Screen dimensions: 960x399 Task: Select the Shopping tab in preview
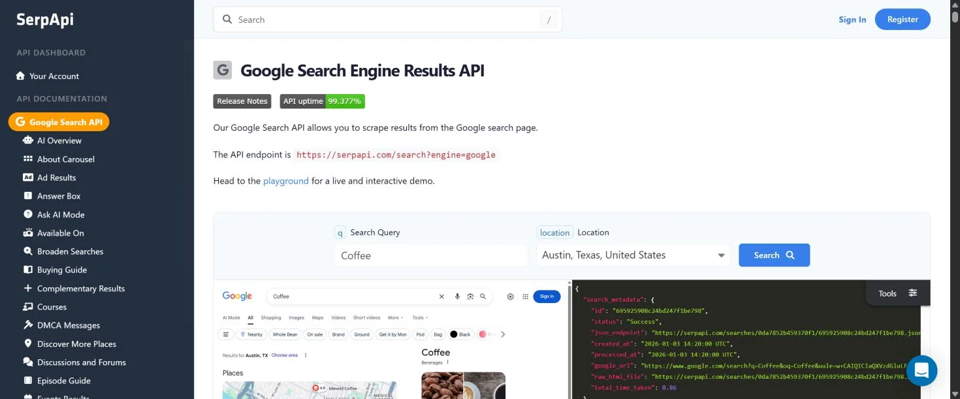271,318
